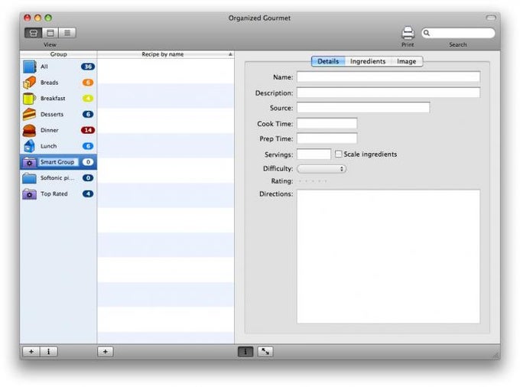
Task: Click the 36 count badge for All
Action: click(88, 67)
